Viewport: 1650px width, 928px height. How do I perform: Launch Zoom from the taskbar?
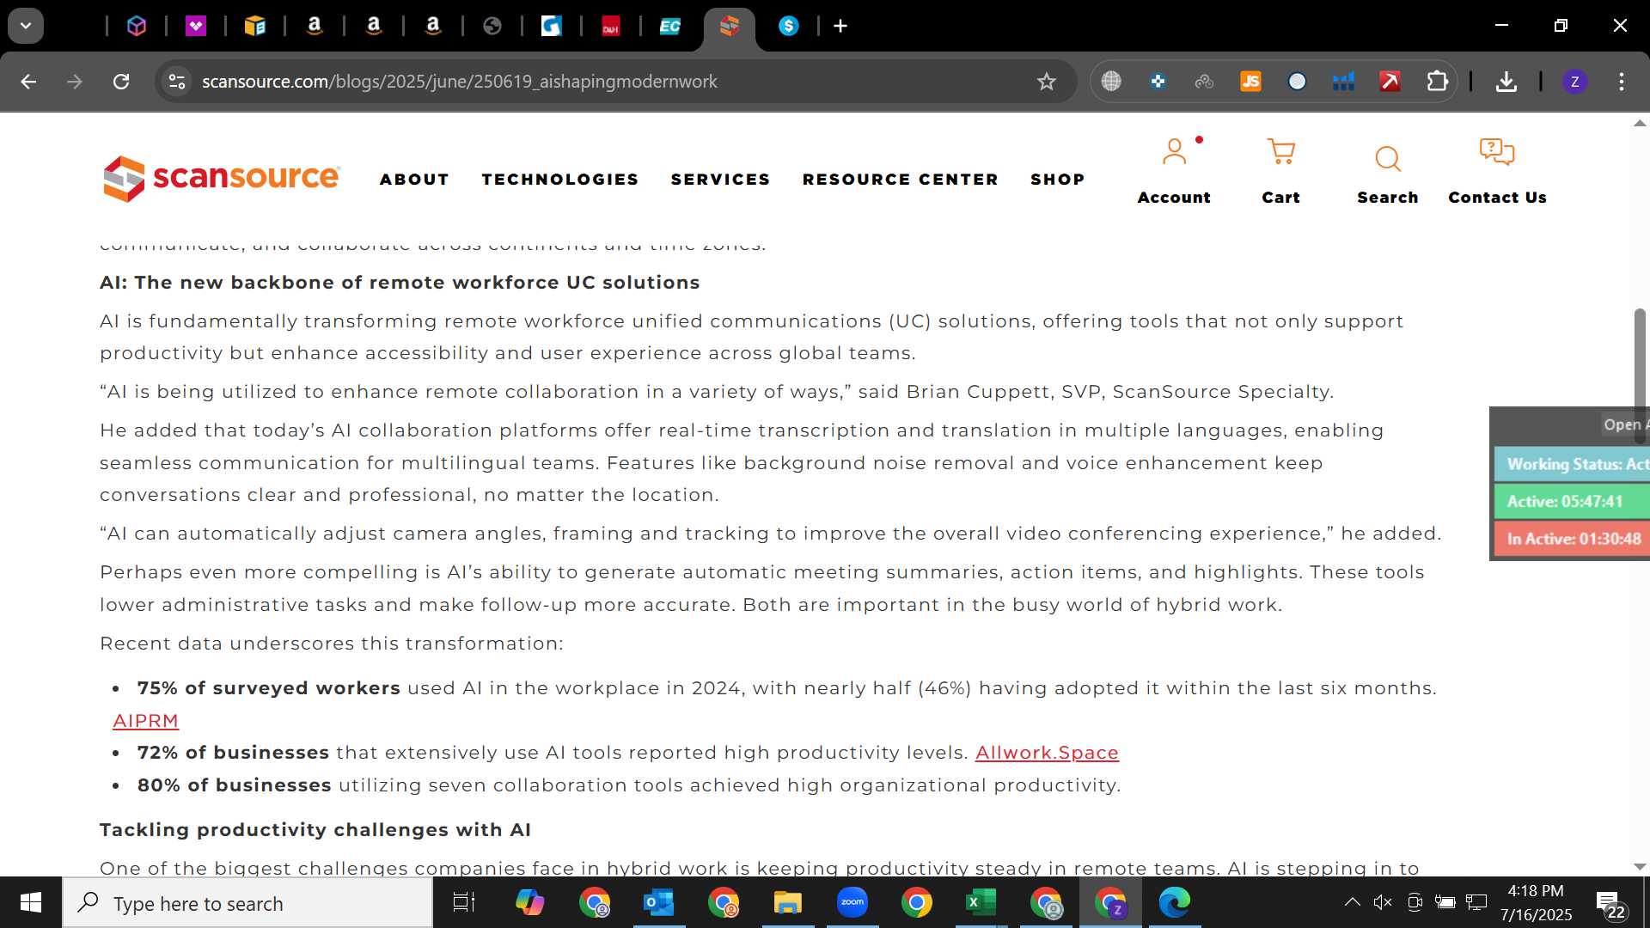[x=852, y=902]
